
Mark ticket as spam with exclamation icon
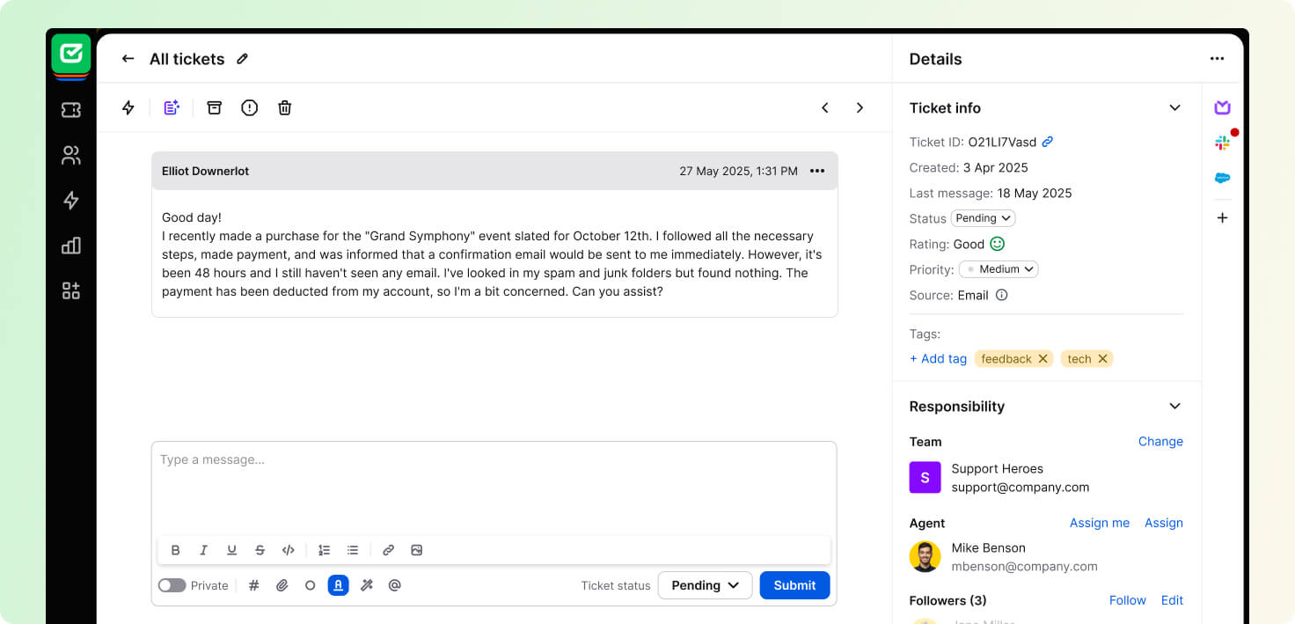point(249,107)
